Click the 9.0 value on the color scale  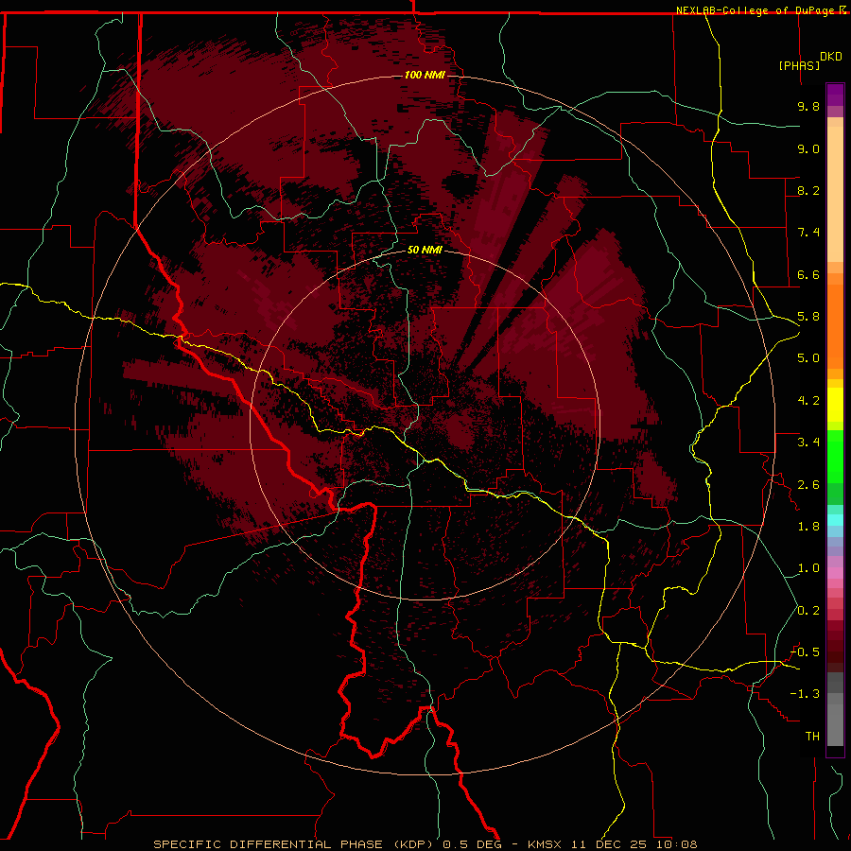point(808,148)
